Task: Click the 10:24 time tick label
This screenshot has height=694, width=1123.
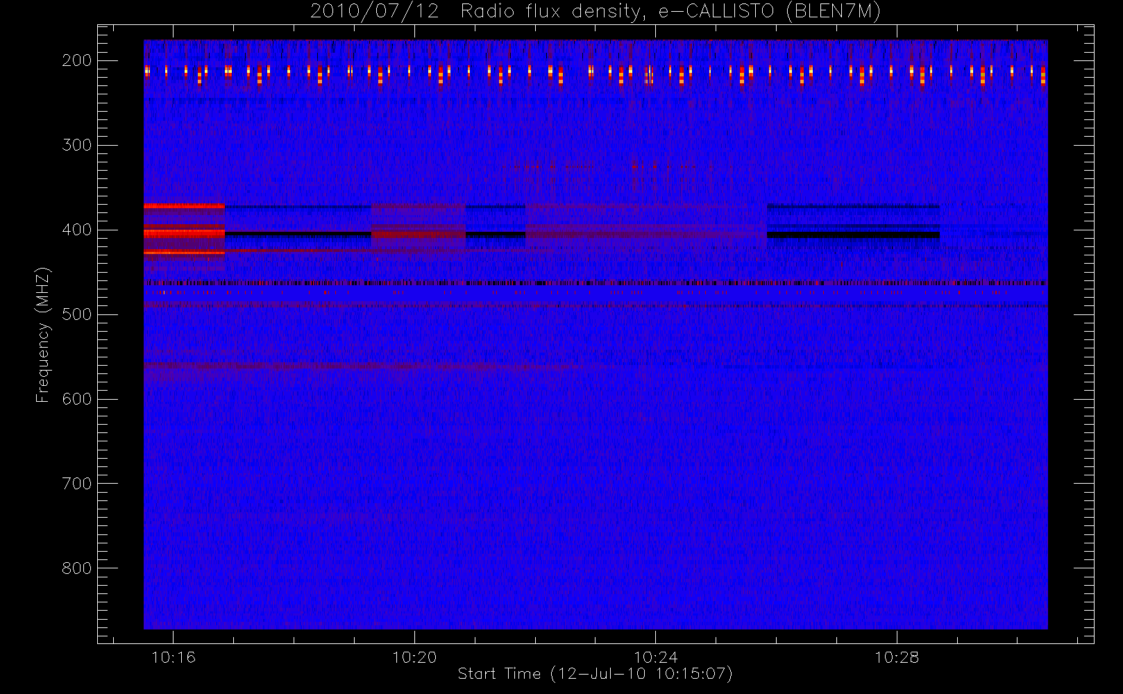Action: point(655,657)
